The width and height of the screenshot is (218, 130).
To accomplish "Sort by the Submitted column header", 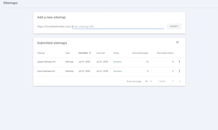I will (x=83, y=53).
